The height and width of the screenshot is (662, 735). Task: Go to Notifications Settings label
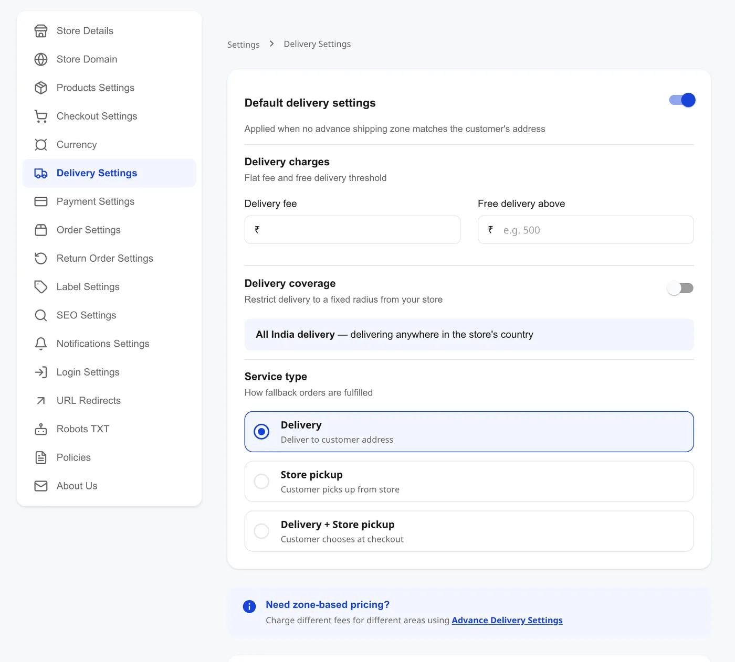[x=103, y=344]
